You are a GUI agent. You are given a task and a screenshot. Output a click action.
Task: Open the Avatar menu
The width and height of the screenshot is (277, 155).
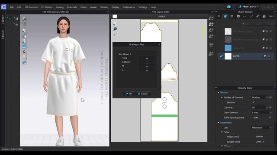(93, 7)
